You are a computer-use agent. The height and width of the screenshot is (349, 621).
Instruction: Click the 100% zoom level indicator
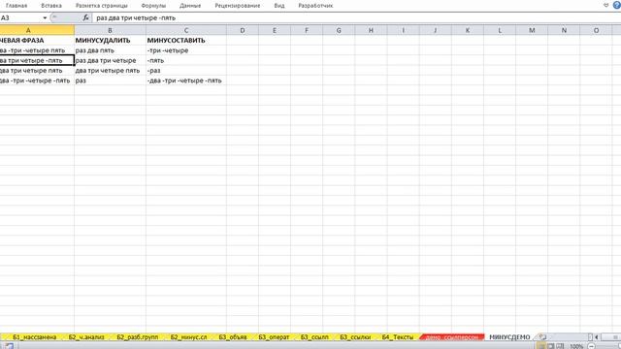coord(576,346)
